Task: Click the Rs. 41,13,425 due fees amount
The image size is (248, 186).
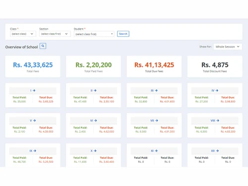Action: (154, 65)
